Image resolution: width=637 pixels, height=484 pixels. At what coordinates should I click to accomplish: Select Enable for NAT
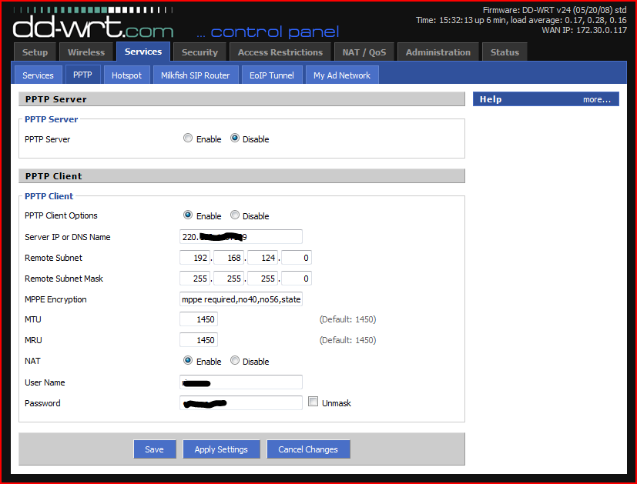[x=188, y=360]
